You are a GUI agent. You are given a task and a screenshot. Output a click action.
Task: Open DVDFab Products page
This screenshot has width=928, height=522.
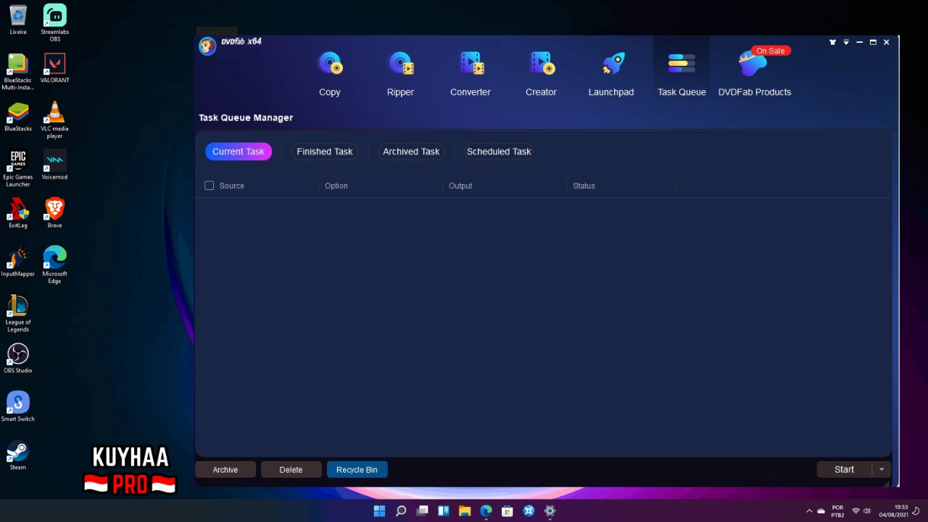755,74
